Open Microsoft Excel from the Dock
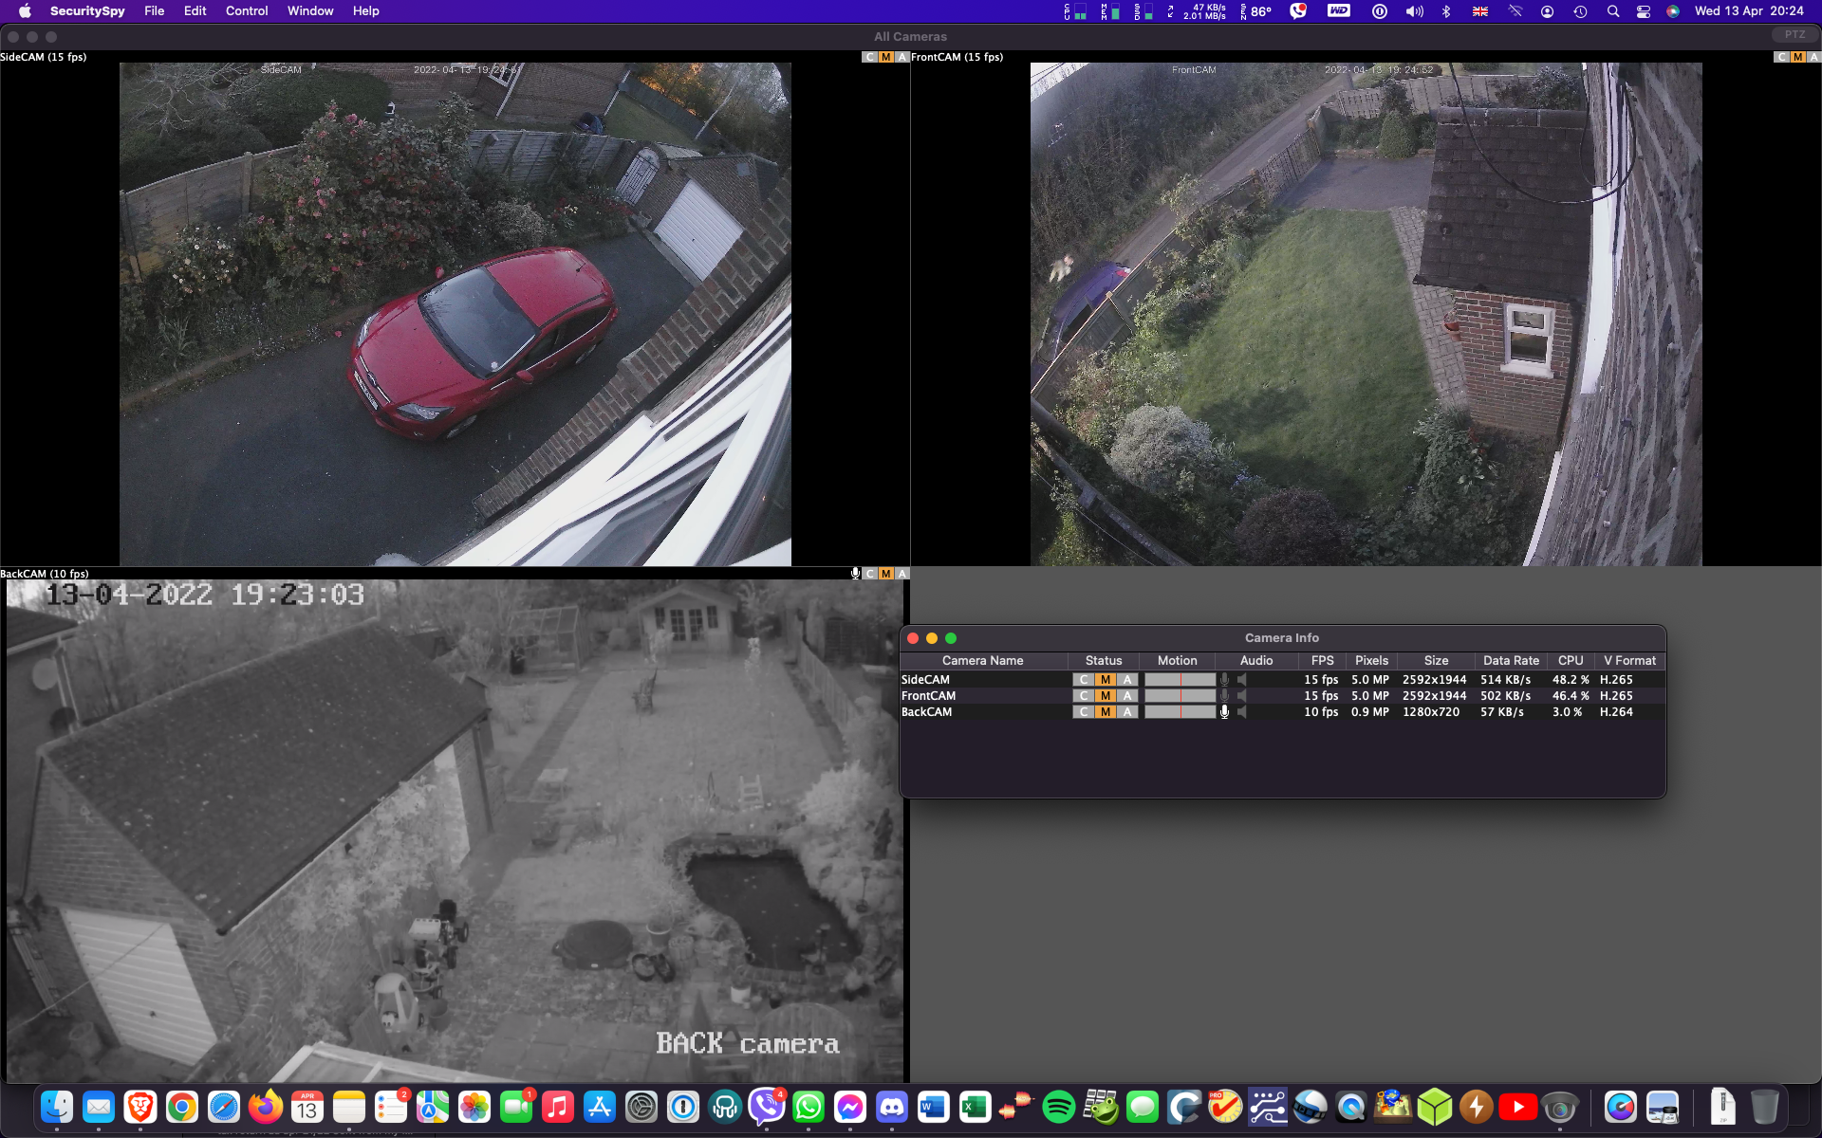Screen dimensions: 1822x1138 pos(976,1107)
